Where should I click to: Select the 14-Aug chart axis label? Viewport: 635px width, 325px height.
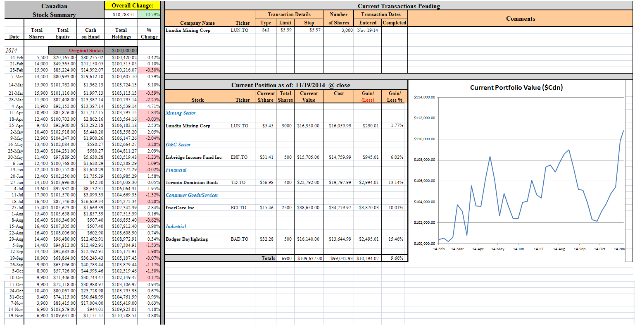click(559, 249)
